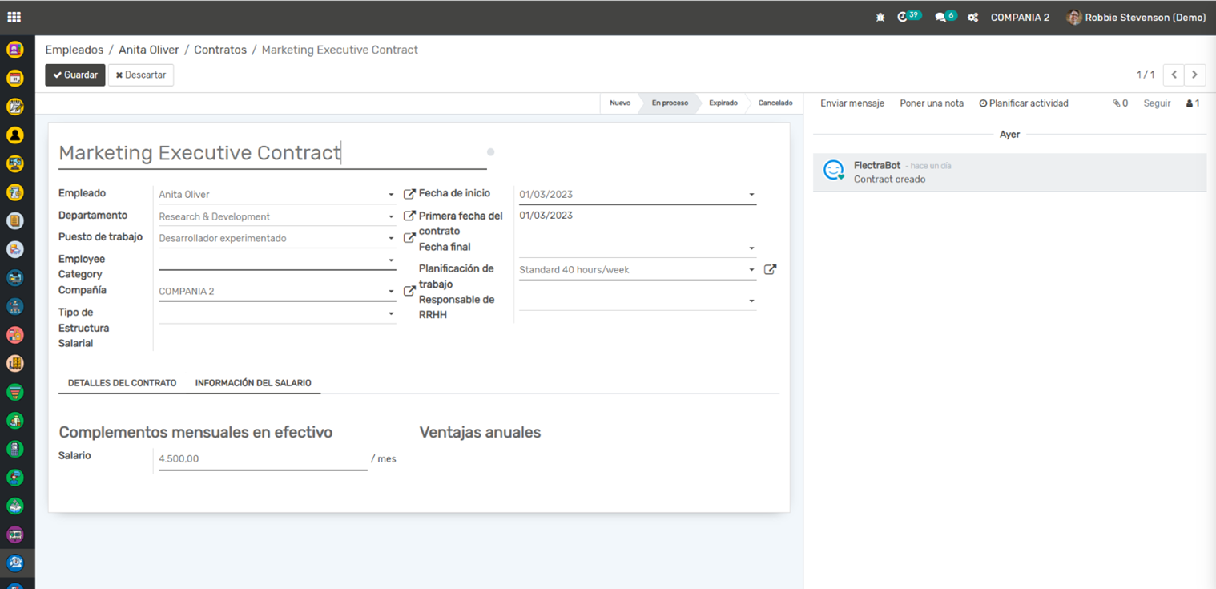The image size is (1216, 589).
Task: Set contract stage to Expirado
Action: (723, 103)
